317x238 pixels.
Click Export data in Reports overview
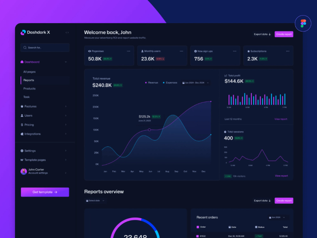262,201
